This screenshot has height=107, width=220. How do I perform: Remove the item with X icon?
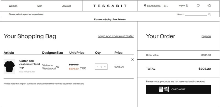[132, 60]
